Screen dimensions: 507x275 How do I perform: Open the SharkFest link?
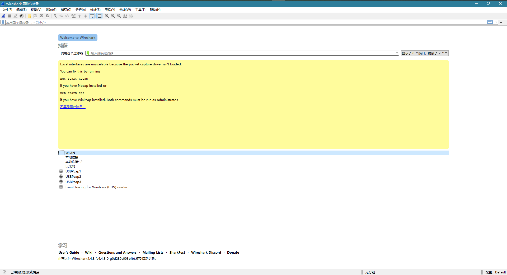coord(177,253)
